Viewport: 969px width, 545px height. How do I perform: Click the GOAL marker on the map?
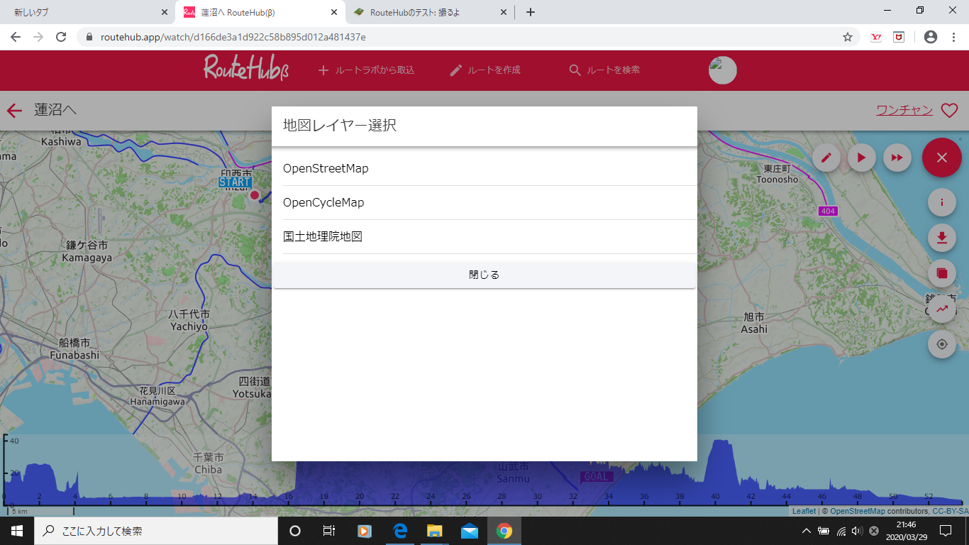597,477
